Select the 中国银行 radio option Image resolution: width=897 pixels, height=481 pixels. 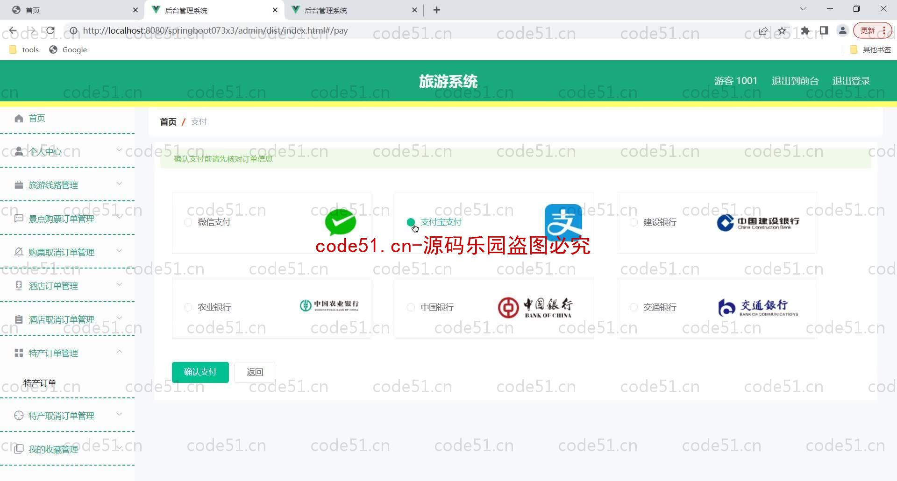(411, 307)
